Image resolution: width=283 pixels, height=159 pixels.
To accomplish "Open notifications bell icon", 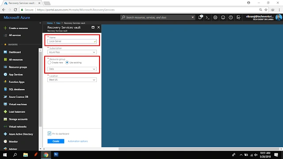I will coord(200,18).
